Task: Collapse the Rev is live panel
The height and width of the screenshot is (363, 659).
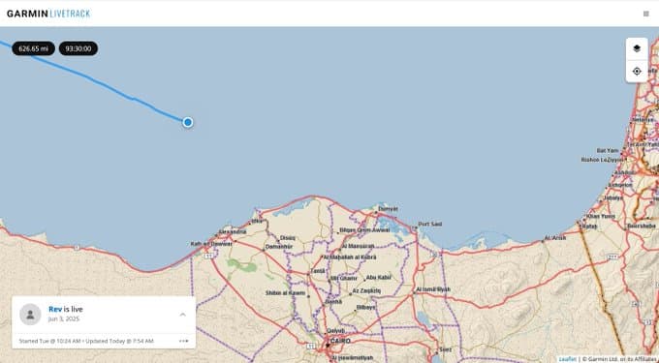Action: (183, 315)
